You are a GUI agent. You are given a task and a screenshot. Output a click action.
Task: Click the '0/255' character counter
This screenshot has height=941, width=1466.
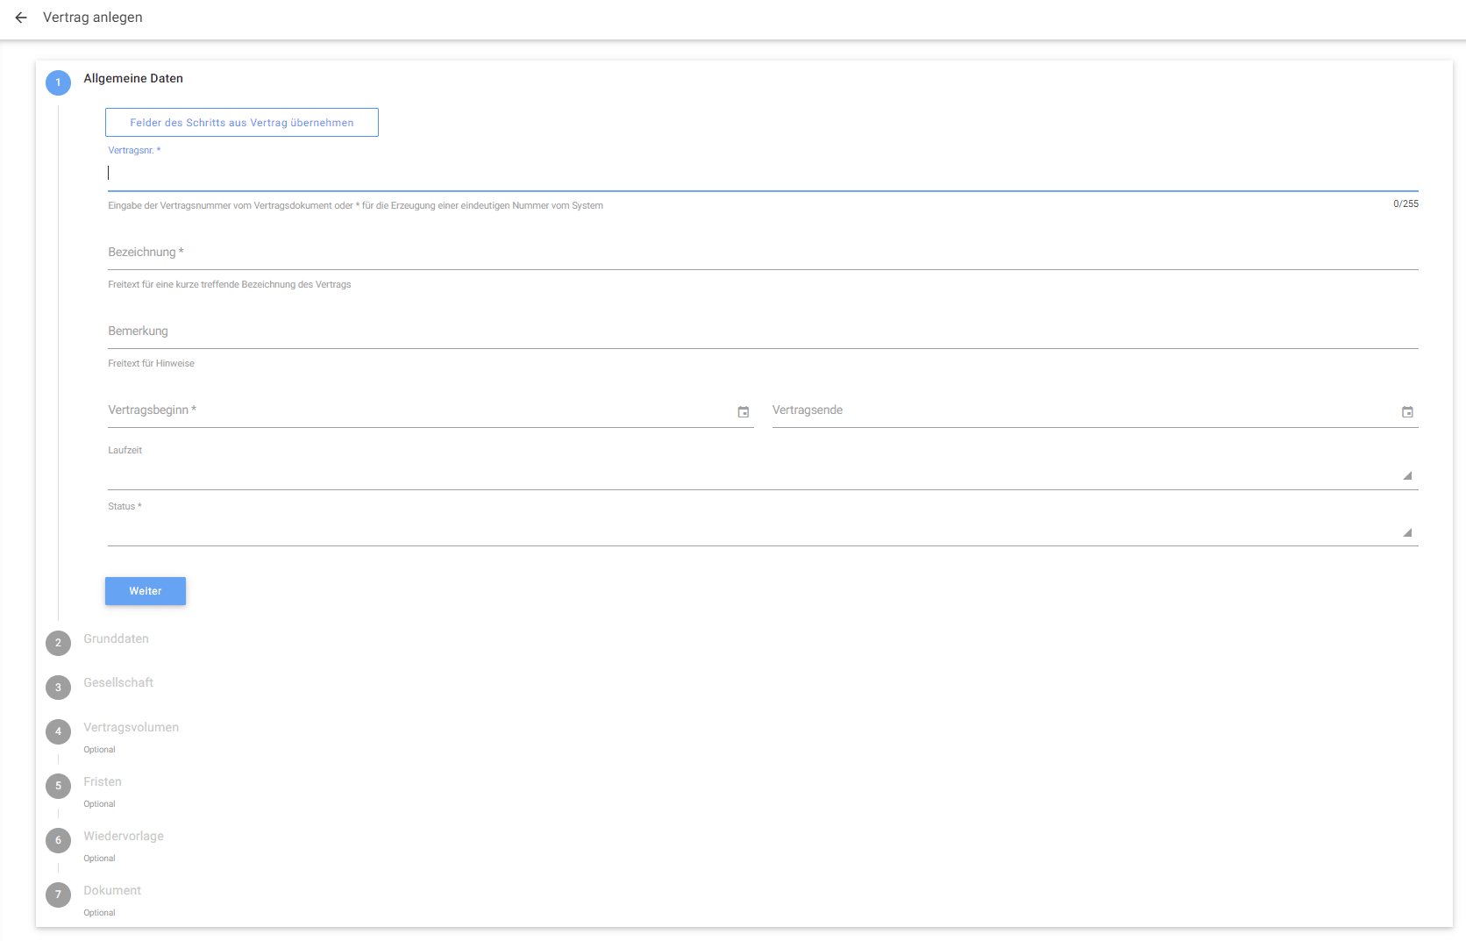[x=1406, y=203]
